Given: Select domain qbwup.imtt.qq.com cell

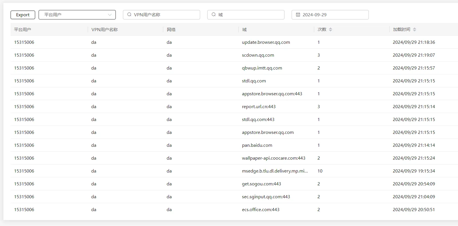Looking at the screenshot, I should pos(262,68).
